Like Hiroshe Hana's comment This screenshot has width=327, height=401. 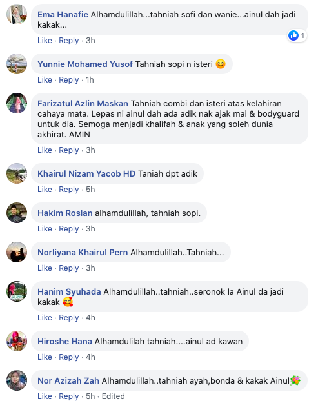pos(45,357)
